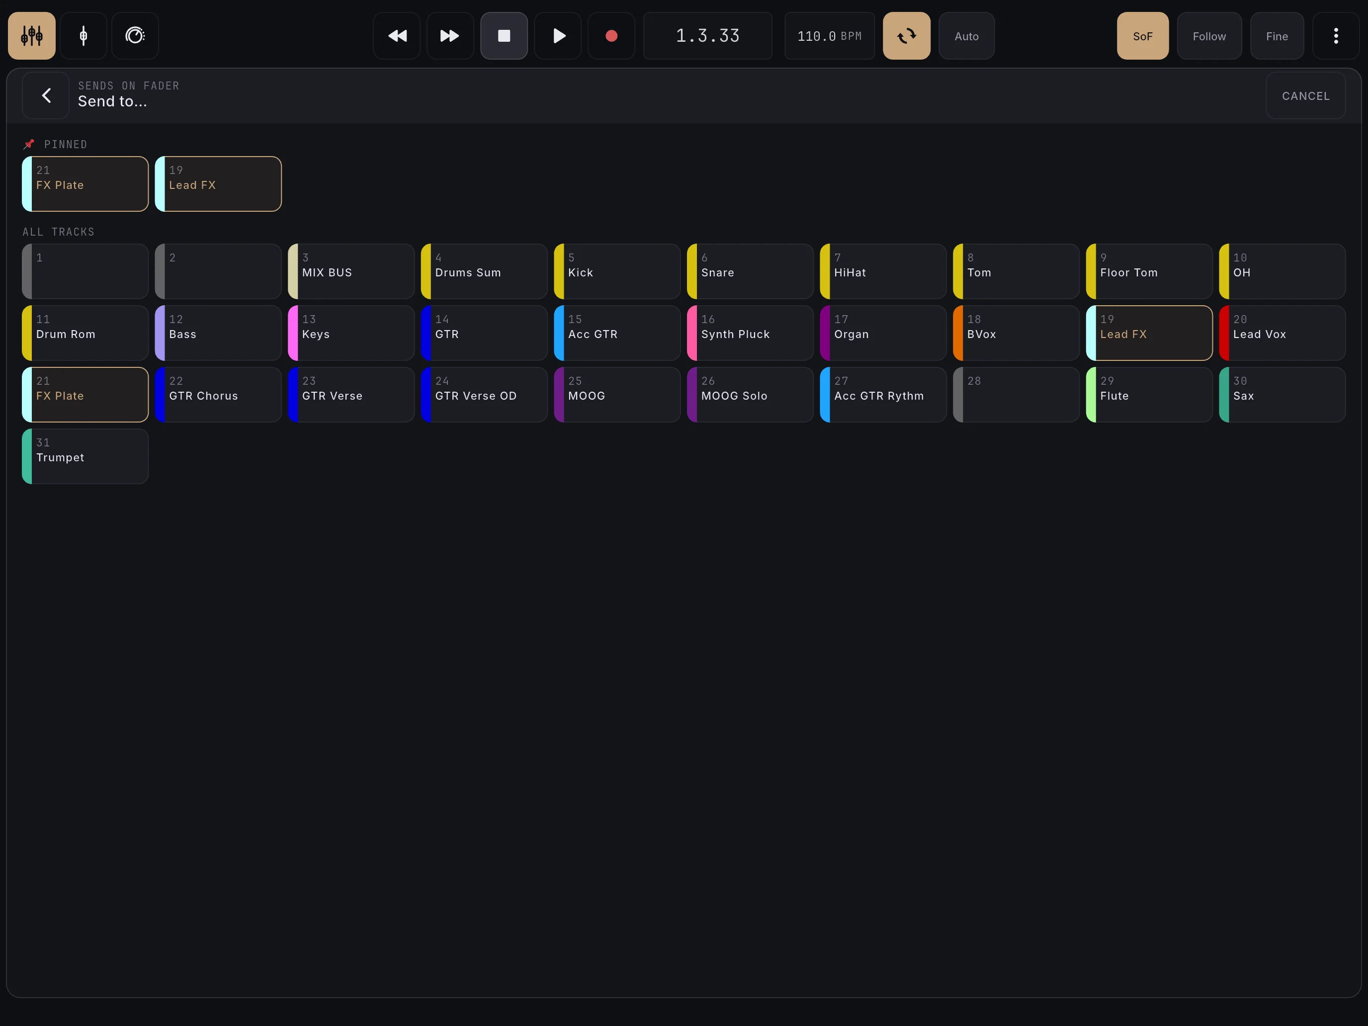
Task: Select the Organ track
Action: coord(883,333)
